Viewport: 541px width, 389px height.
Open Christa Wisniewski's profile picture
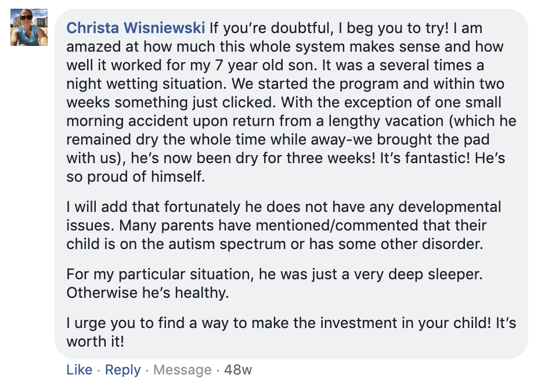coord(29,27)
